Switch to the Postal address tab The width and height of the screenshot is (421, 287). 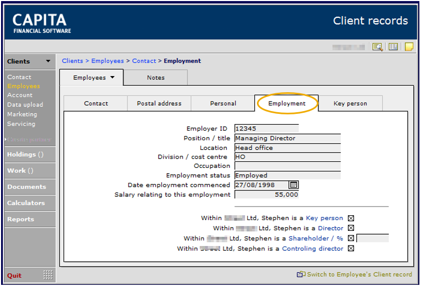[x=159, y=104]
